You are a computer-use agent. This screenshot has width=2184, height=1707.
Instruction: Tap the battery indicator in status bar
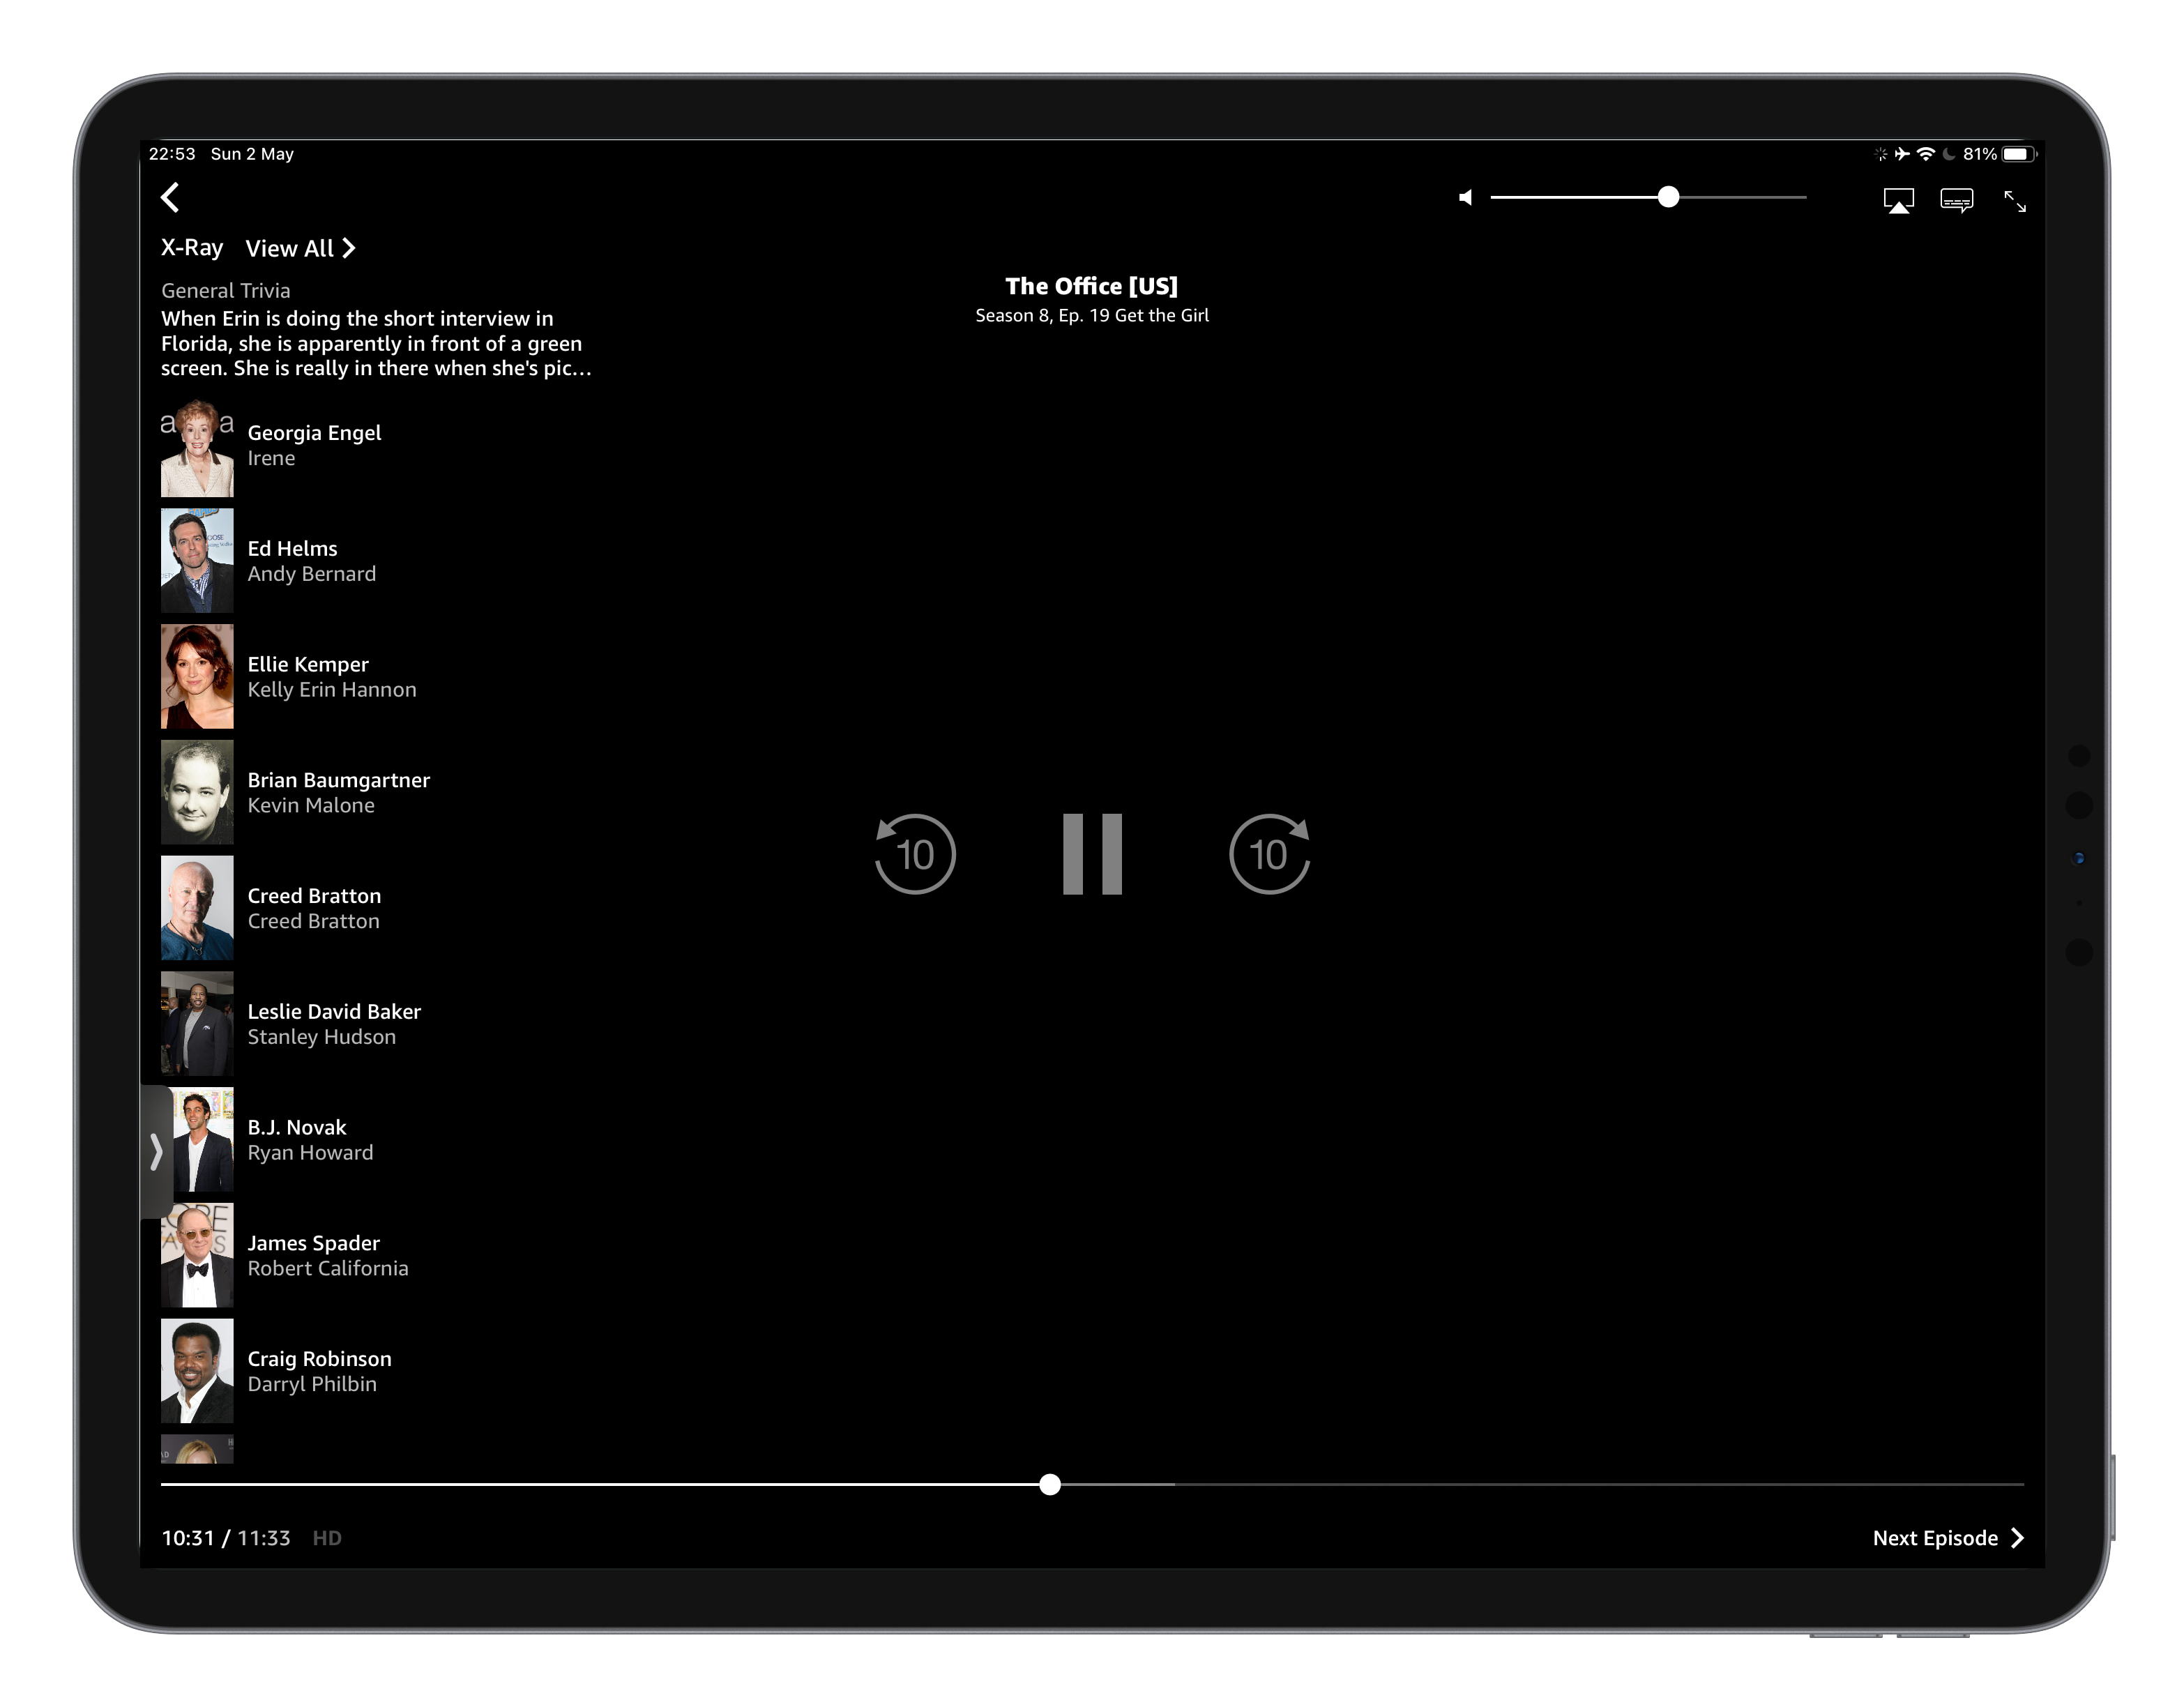(x=2018, y=154)
